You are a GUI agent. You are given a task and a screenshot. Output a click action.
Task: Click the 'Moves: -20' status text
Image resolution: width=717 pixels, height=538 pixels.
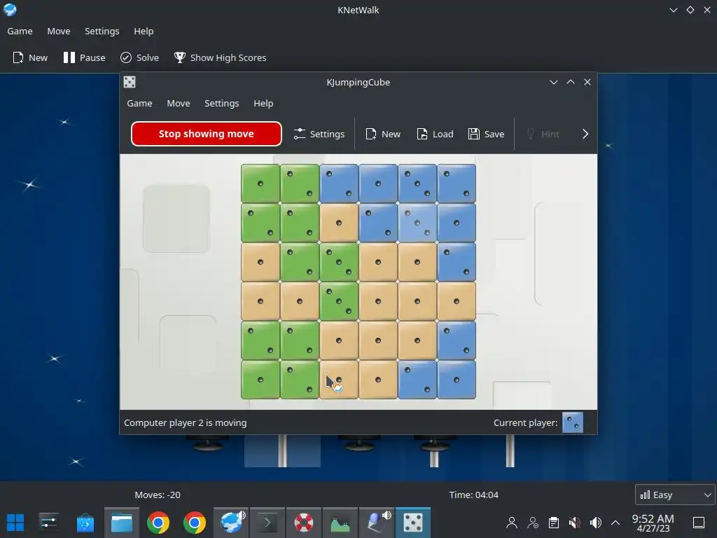[x=158, y=495]
